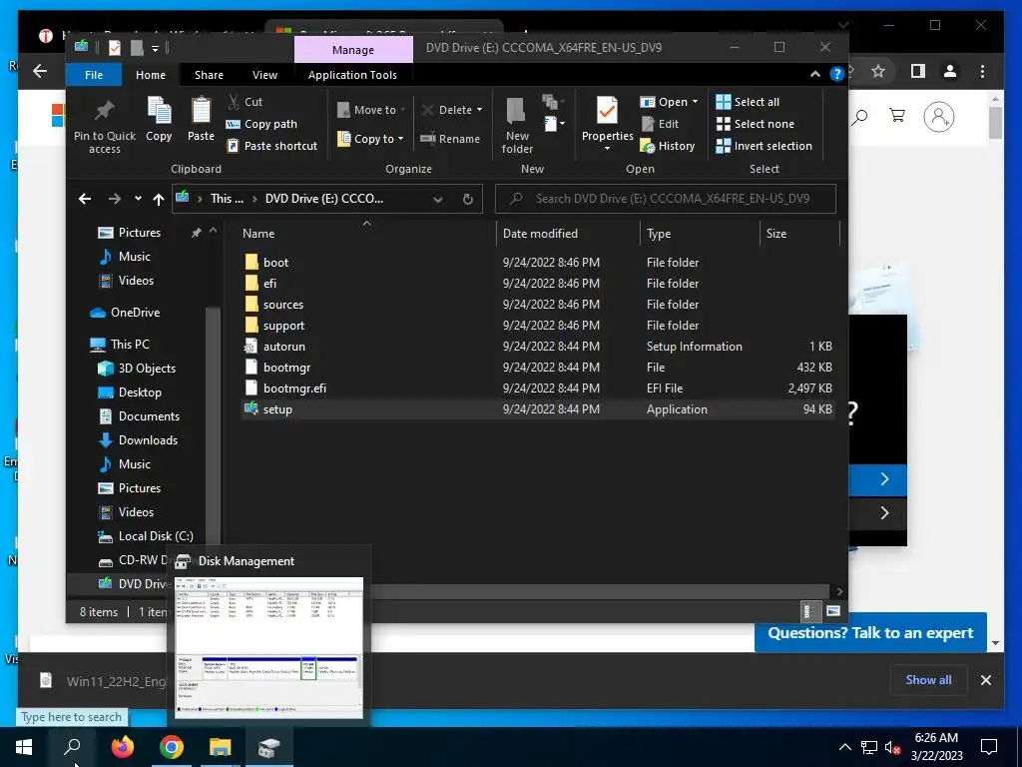Refresh the DVD Drive folder view
This screenshot has width=1022, height=767.
pos(468,199)
